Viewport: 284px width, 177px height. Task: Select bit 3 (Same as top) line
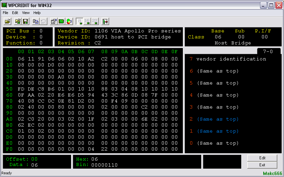pyautogui.click(x=214, y=107)
